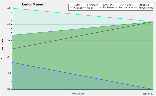This screenshot has height=96, width=156.
Task: Click the Total legend label
Action: [x=77, y=5]
